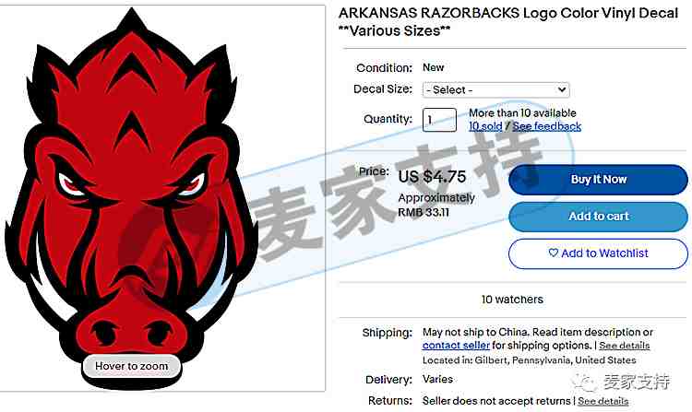This screenshot has width=692, height=412.
Task: Click the dropdown arrow on Decal Size
Action: click(562, 90)
